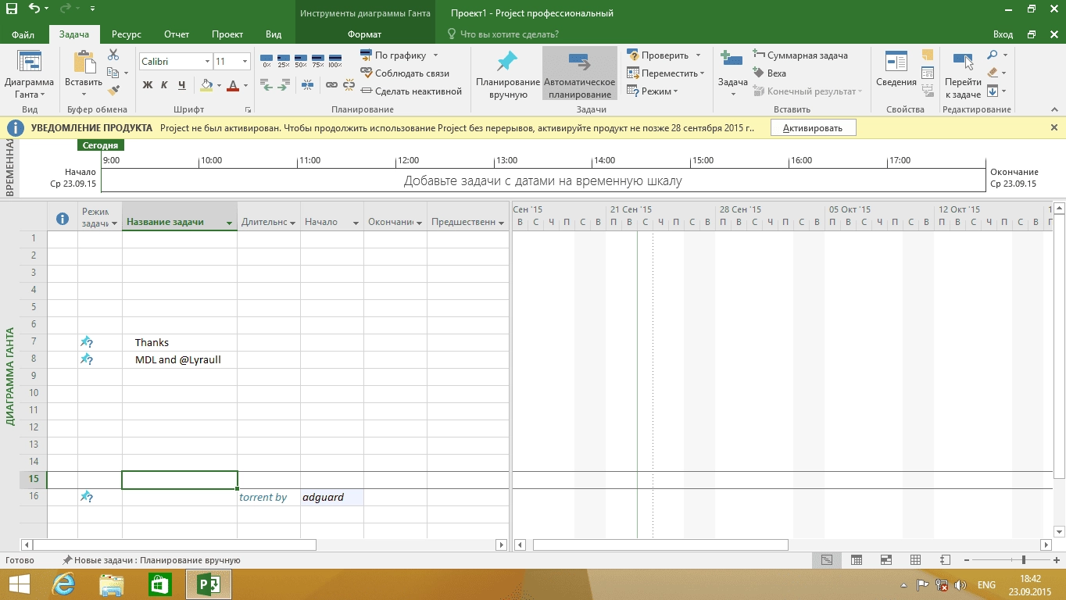Click the info indicator column header icon
1066x600 pixels.
click(63, 219)
